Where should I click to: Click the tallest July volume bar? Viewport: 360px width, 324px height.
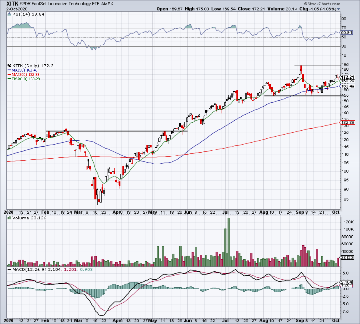click(229, 242)
